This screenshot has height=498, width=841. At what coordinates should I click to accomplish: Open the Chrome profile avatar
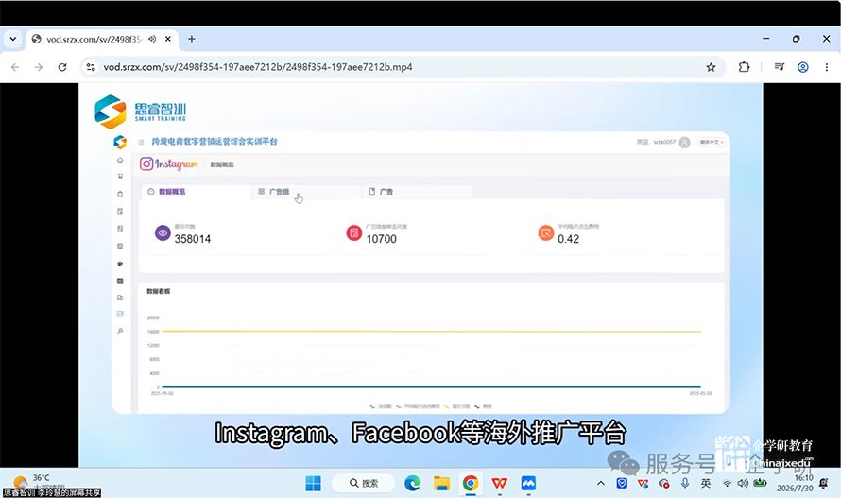click(x=803, y=67)
